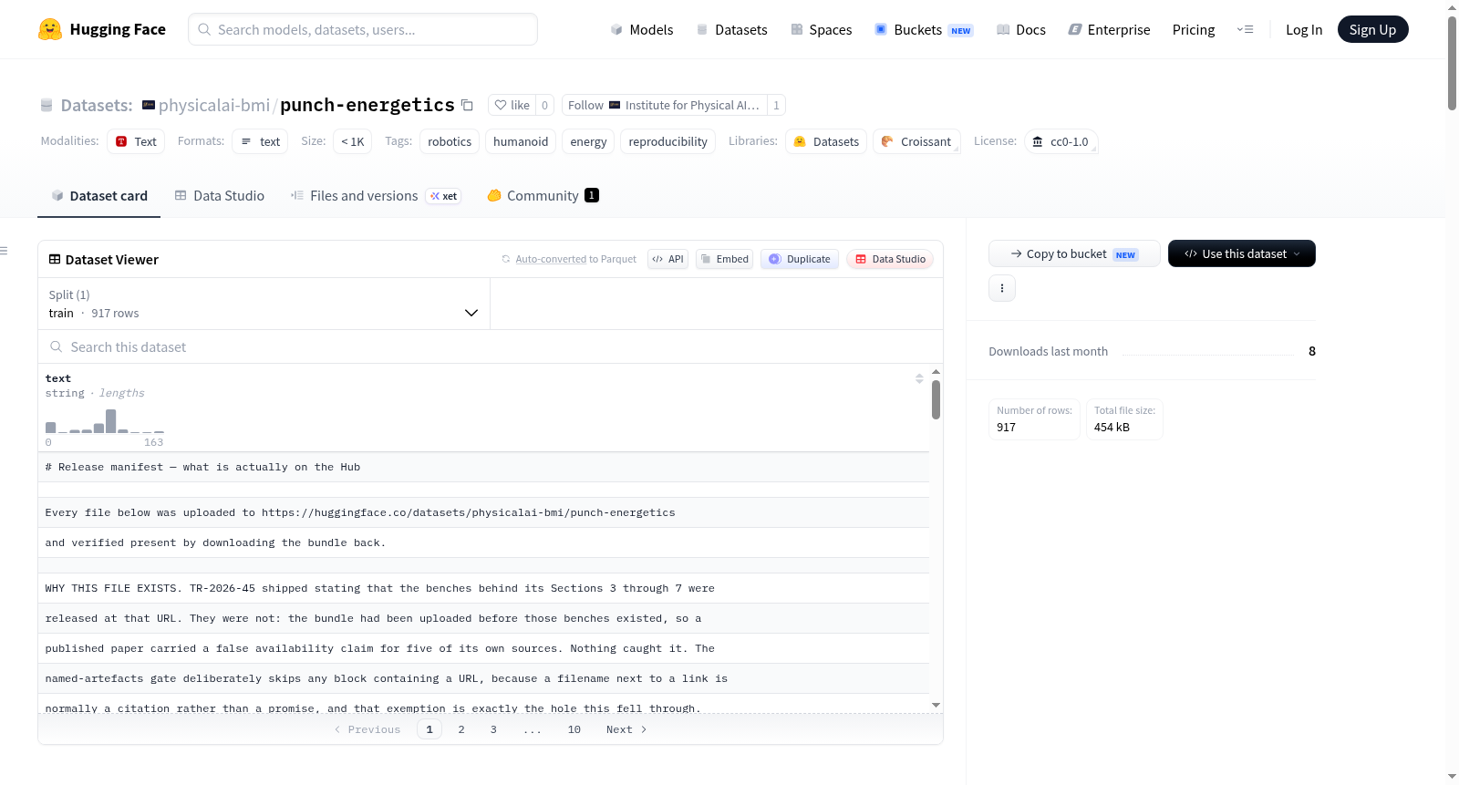The width and height of the screenshot is (1459, 785).
Task: Filter by the text format tag
Action: click(x=260, y=141)
